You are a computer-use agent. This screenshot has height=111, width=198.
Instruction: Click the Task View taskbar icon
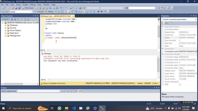(52, 108)
